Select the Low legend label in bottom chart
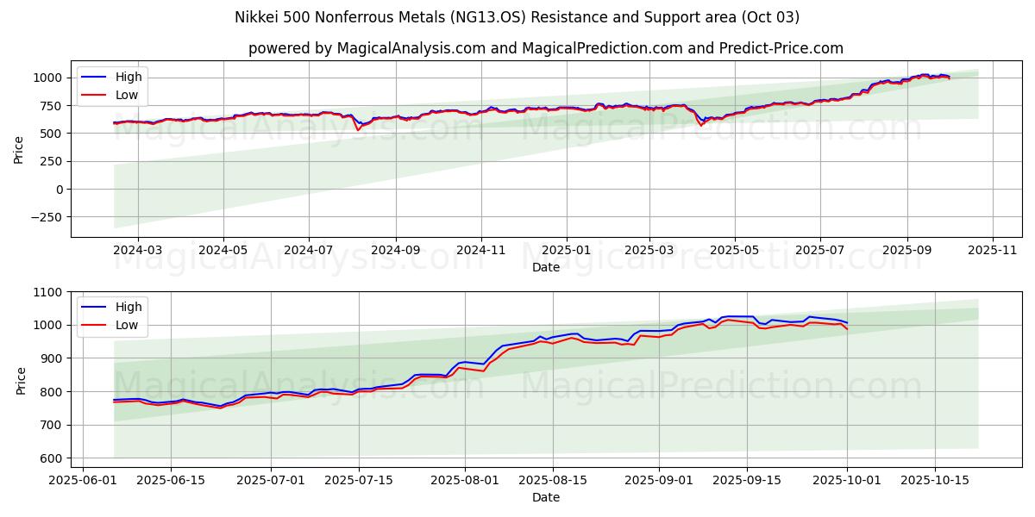The height and width of the screenshot is (517, 1035). pos(127,325)
